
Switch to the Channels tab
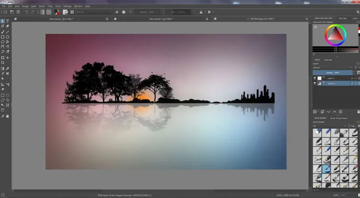(x=328, y=60)
